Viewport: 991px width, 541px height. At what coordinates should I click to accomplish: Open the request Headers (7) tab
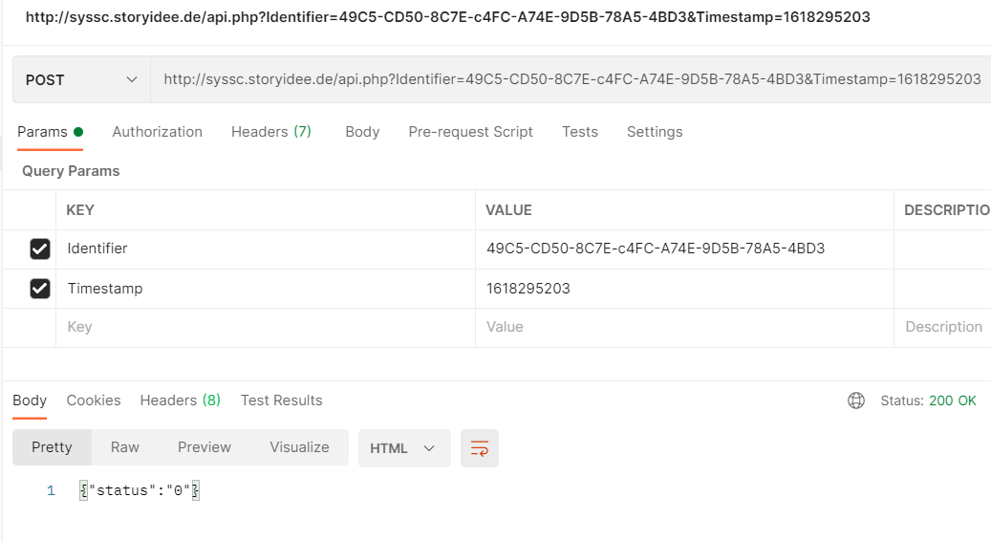271,132
